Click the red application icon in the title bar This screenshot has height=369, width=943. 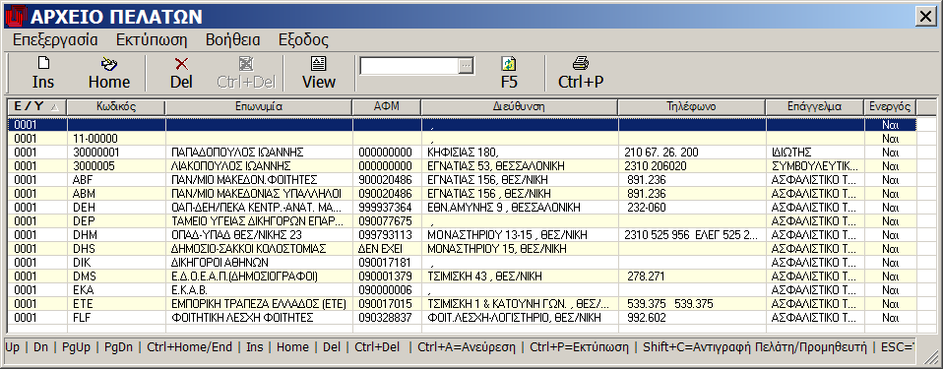(x=15, y=16)
